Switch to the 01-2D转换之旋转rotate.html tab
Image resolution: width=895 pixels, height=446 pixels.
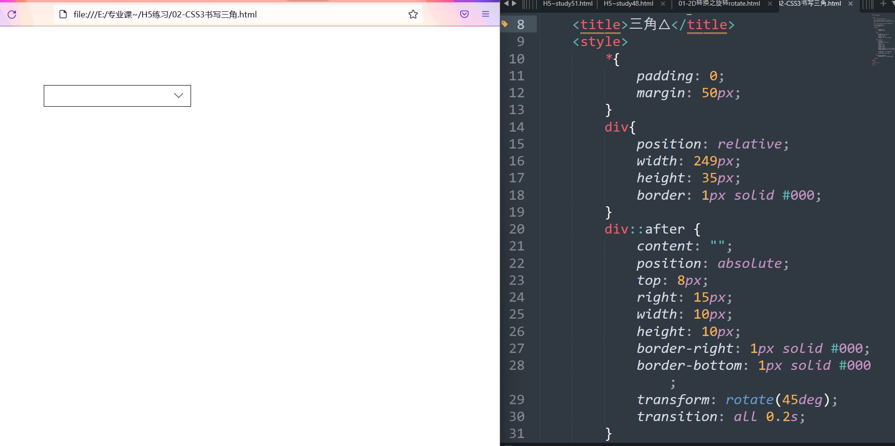pos(719,4)
